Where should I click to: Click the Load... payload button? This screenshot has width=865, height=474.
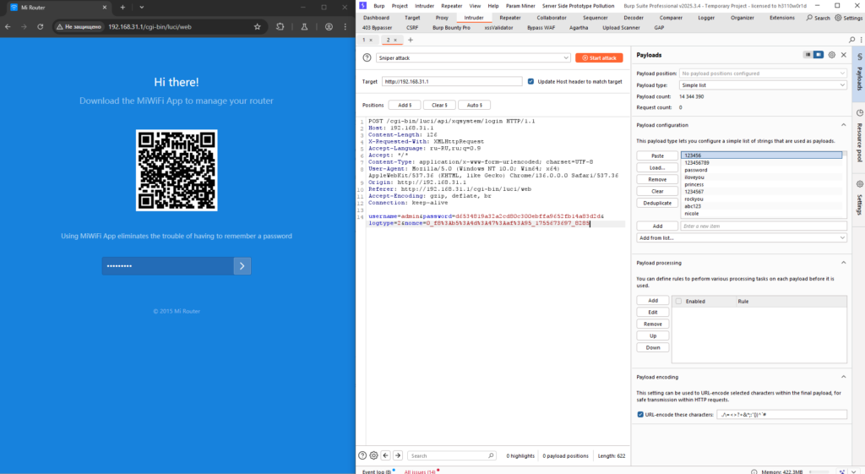tap(657, 167)
